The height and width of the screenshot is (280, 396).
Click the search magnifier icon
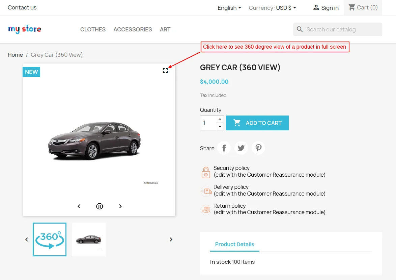coord(300,29)
